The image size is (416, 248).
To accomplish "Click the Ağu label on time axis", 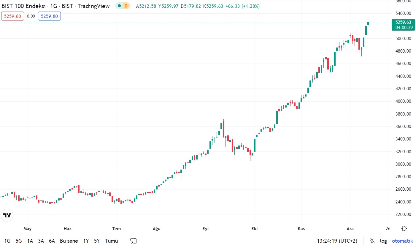I will [x=156, y=229].
